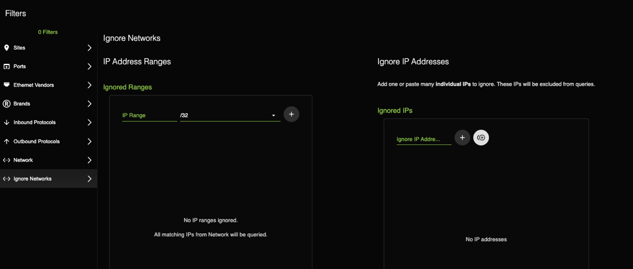This screenshot has width=633, height=269.
Task: Click the paste many IPs button
Action: click(481, 138)
